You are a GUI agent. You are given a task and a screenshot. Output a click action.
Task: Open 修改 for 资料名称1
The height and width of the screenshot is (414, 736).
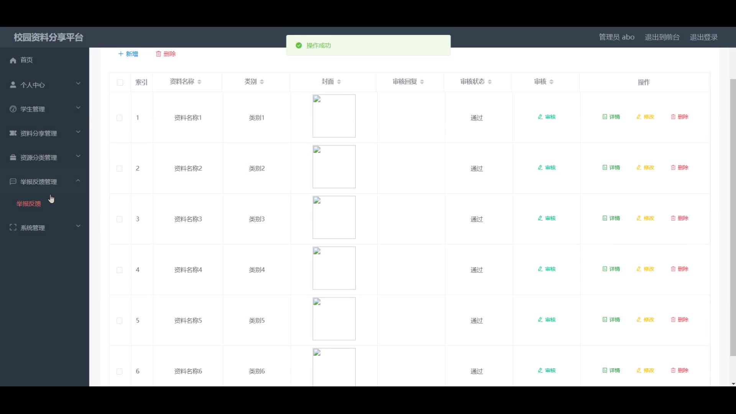[645, 117]
